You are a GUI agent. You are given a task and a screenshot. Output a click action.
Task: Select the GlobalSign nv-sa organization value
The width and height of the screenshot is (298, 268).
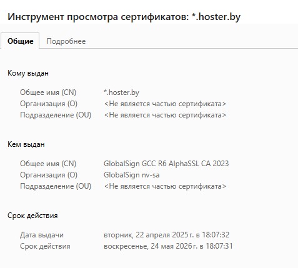[132, 175]
